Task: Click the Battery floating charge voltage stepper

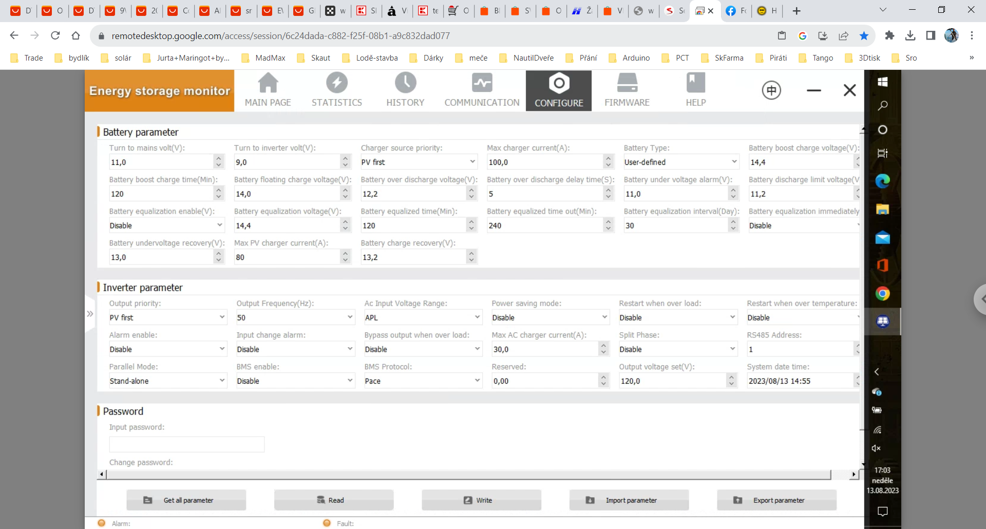Action: tap(345, 194)
